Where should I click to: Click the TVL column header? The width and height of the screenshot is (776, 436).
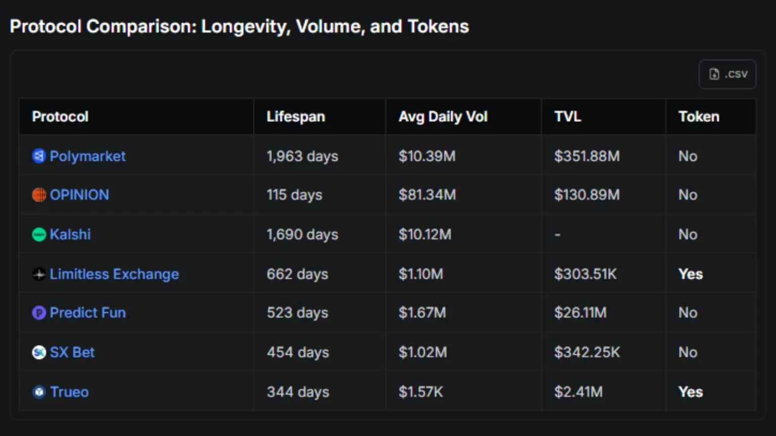coord(567,117)
